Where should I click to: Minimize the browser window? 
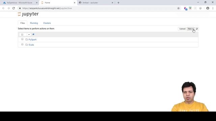(x=198, y=2)
